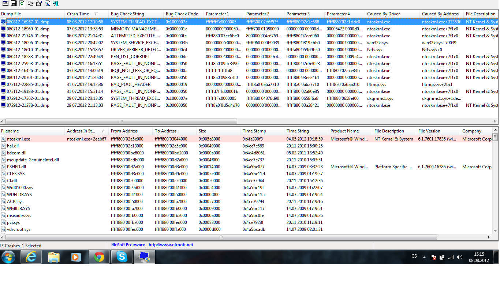Open the volume speaker tray icon
The width and height of the screenshot is (500, 281).
tap(460, 257)
